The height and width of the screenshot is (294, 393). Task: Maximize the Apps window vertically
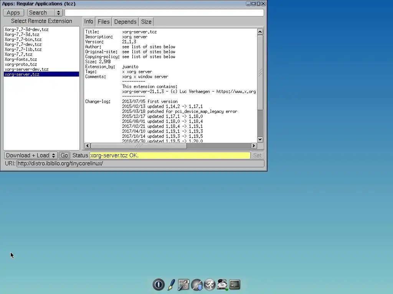pos(258,3)
